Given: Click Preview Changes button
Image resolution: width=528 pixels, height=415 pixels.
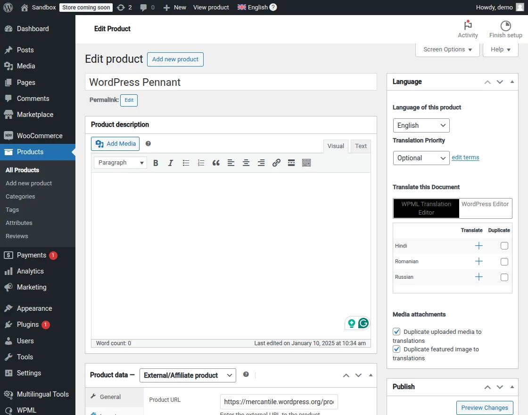Looking at the screenshot, I should (485, 407).
